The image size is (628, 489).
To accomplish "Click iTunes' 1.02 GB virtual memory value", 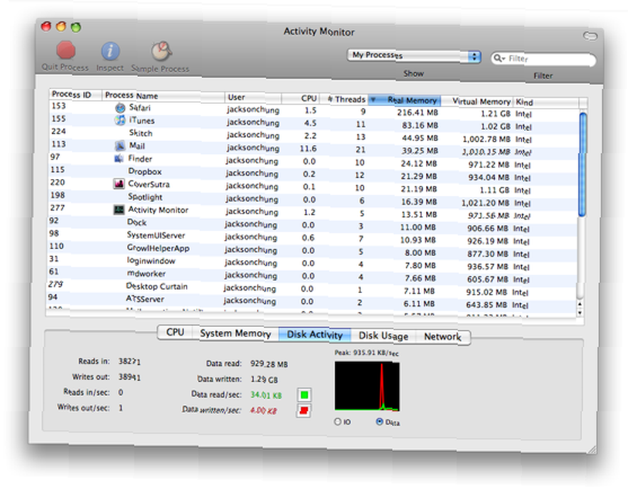I will tap(495, 127).
